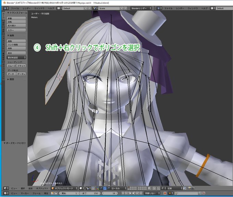This screenshot has width=233, height=197.
Task: Open the screen layout browse icon
Action: click(59, 8)
